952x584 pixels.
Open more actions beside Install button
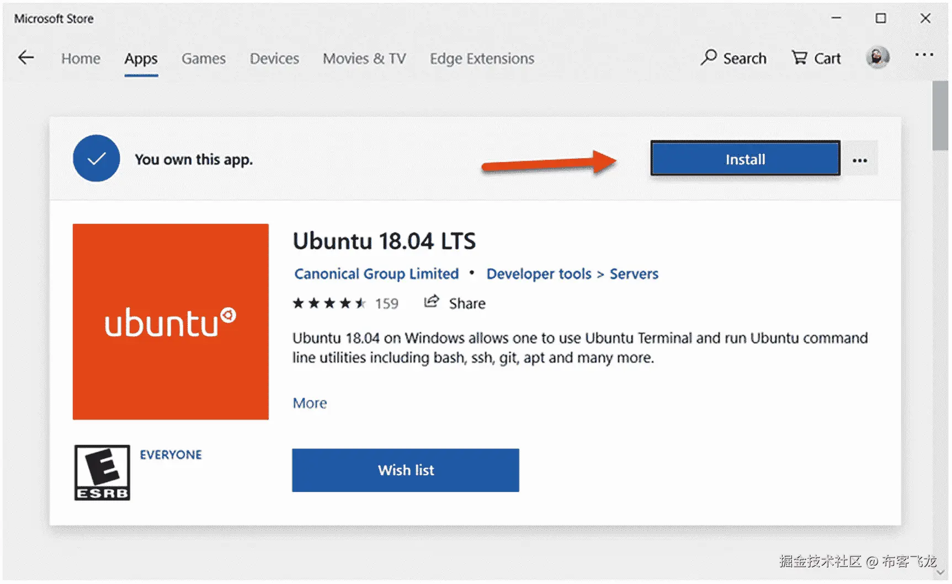click(x=860, y=160)
